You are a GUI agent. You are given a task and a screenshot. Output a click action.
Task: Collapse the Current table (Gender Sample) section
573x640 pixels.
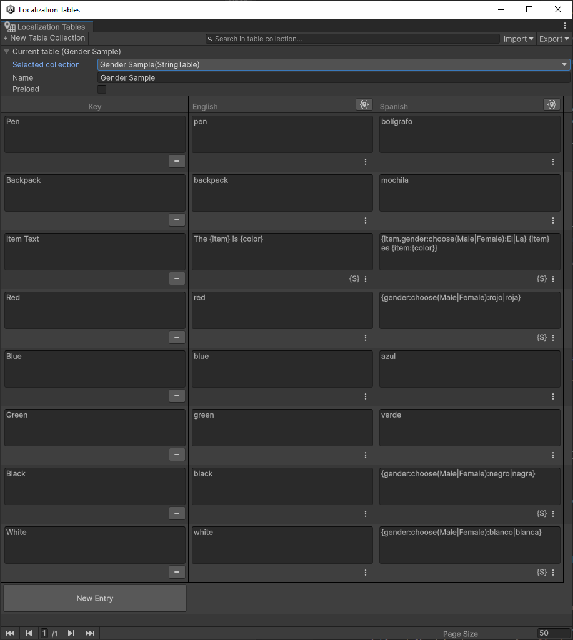[x=6, y=51]
